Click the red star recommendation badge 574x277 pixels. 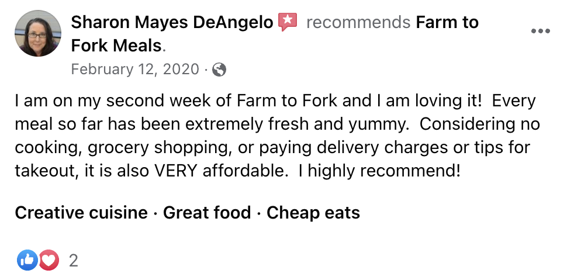coord(288,22)
